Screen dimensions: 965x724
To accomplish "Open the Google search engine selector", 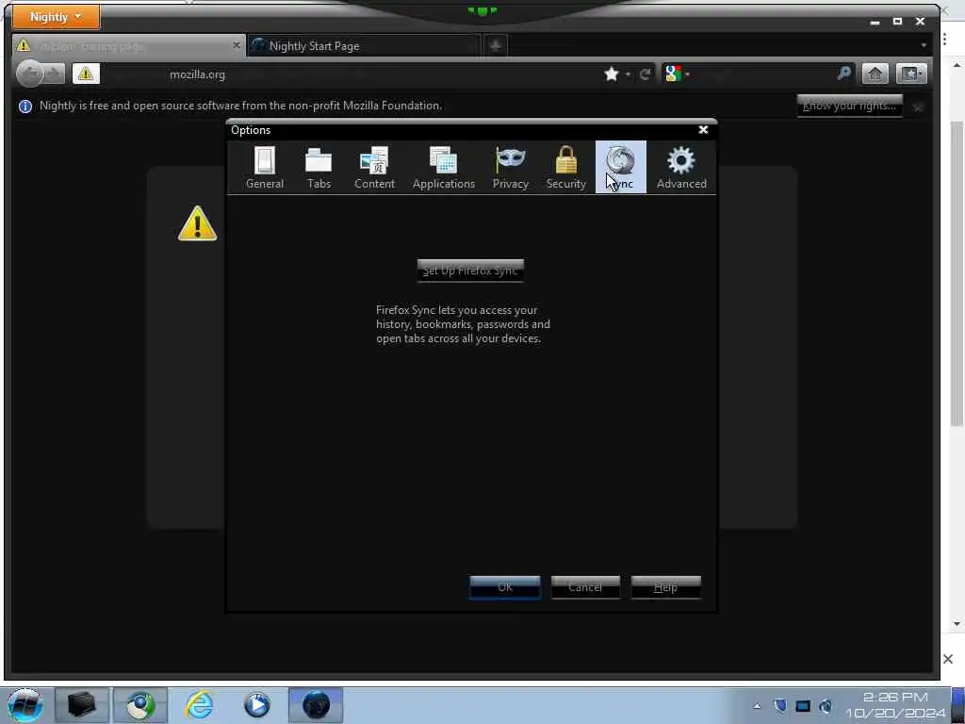I will click(677, 74).
